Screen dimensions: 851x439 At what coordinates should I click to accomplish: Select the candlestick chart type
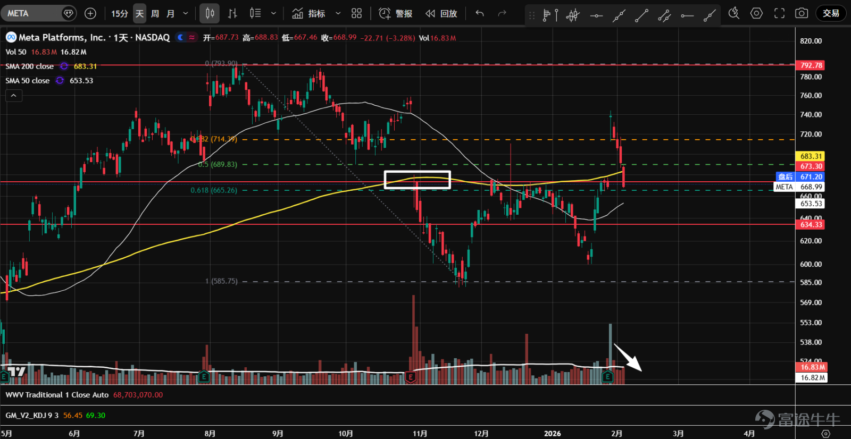point(210,13)
